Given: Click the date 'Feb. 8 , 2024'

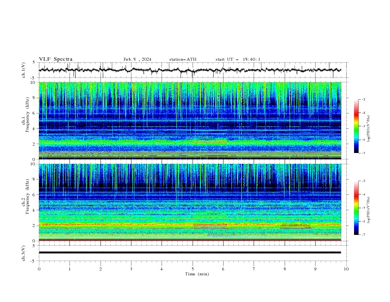Looking at the screenshot, I should [137, 59].
